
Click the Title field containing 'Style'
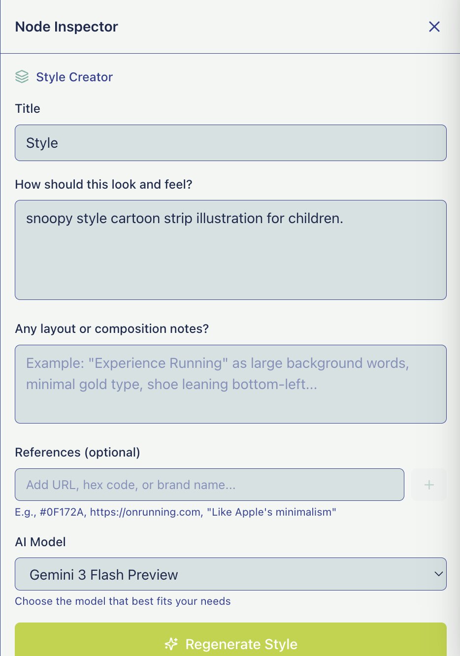[x=230, y=143]
